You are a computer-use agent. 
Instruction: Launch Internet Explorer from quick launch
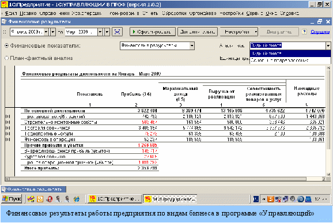coord(77,199)
